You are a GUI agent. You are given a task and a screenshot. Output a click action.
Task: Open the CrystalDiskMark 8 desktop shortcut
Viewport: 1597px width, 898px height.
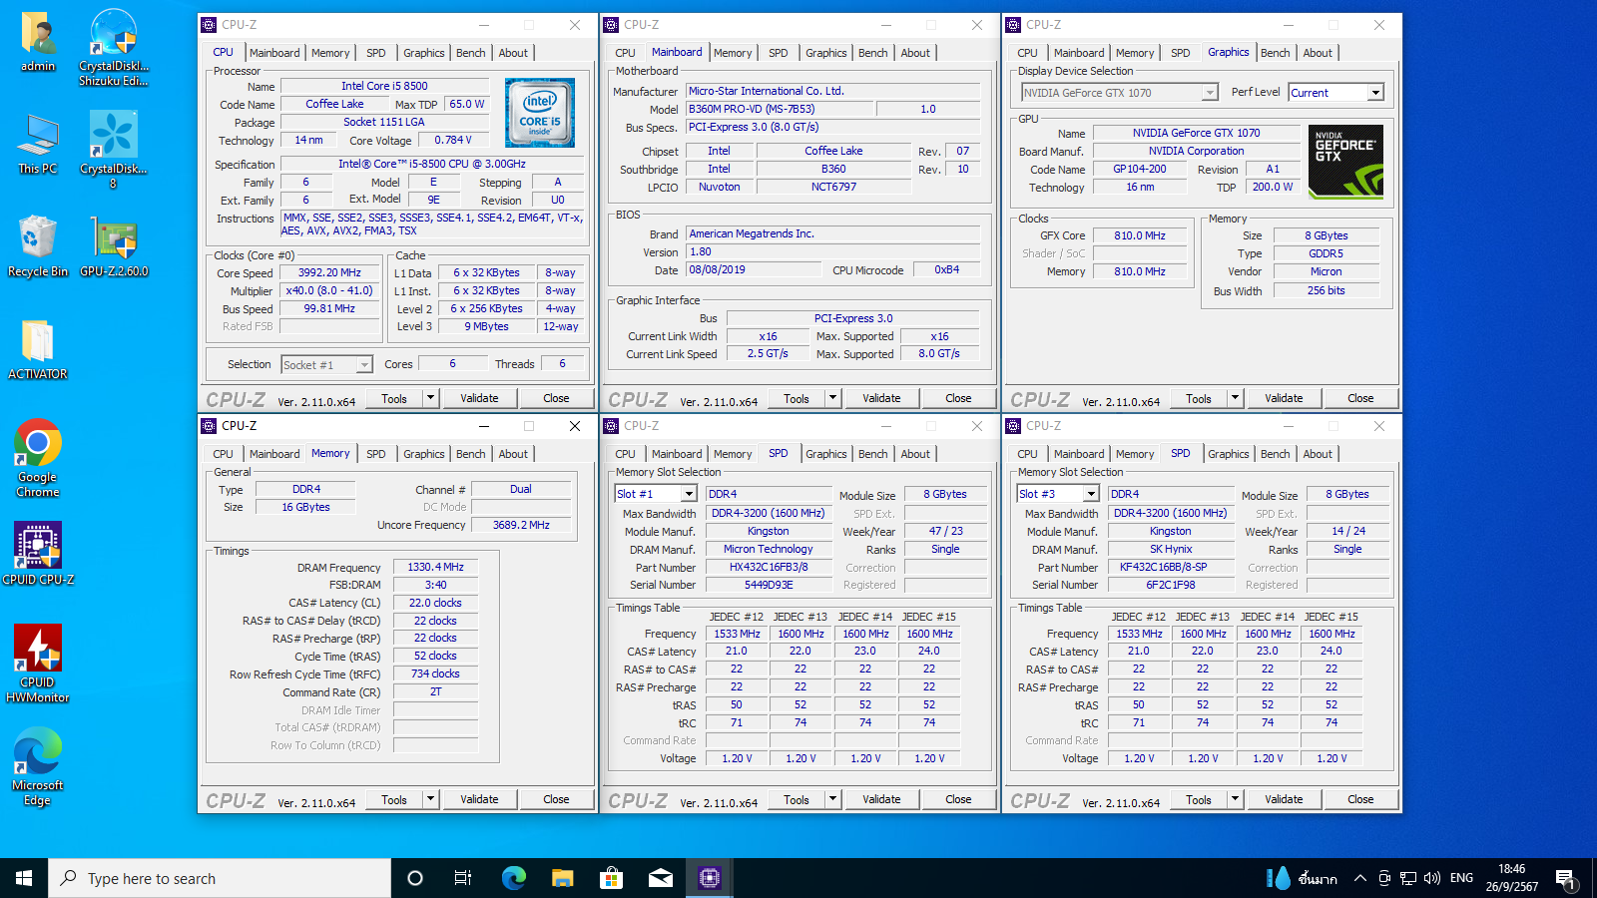(x=113, y=150)
